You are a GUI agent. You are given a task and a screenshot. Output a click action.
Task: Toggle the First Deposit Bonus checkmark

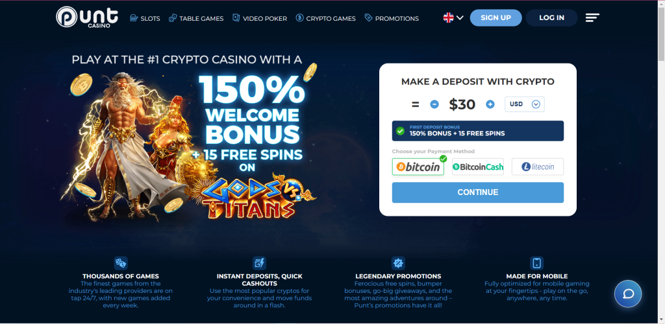click(400, 131)
